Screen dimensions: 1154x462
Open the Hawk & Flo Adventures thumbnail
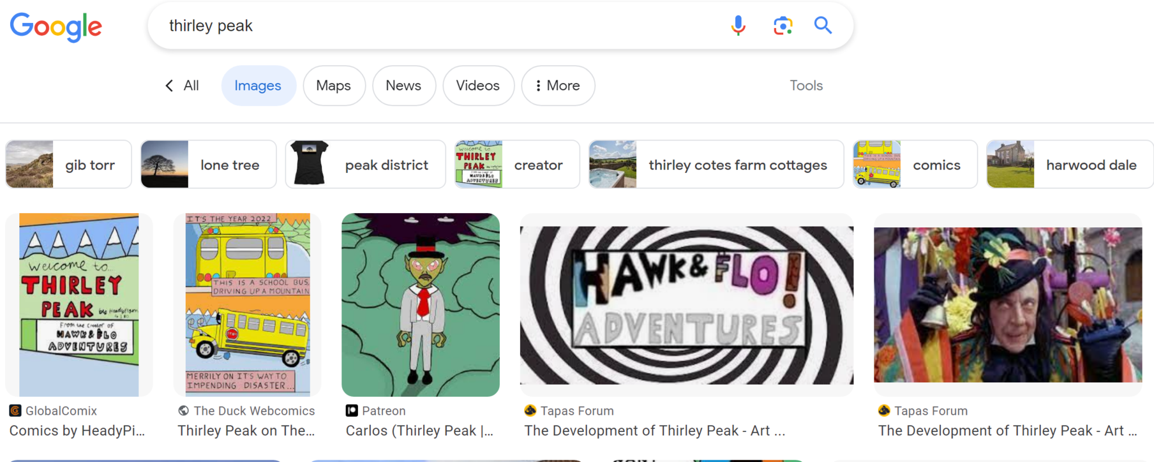pos(686,305)
